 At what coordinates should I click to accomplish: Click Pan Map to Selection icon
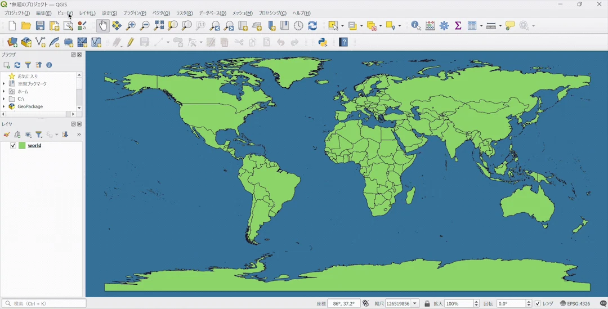click(x=117, y=25)
